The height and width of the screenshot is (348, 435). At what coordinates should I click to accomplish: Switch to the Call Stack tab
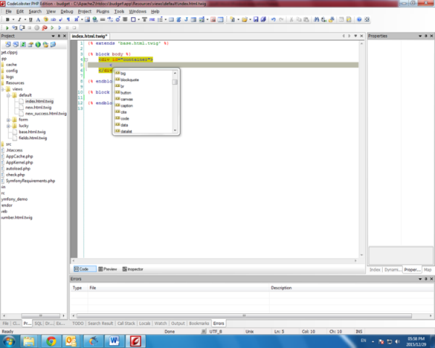coord(127,323)
